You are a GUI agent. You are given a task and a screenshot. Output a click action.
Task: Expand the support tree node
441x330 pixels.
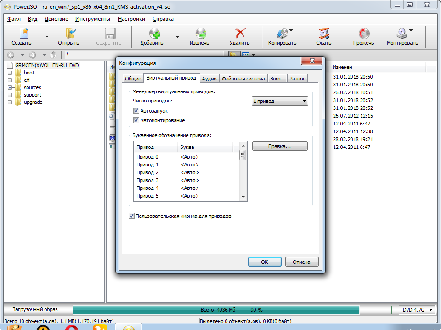click(10, 95)
